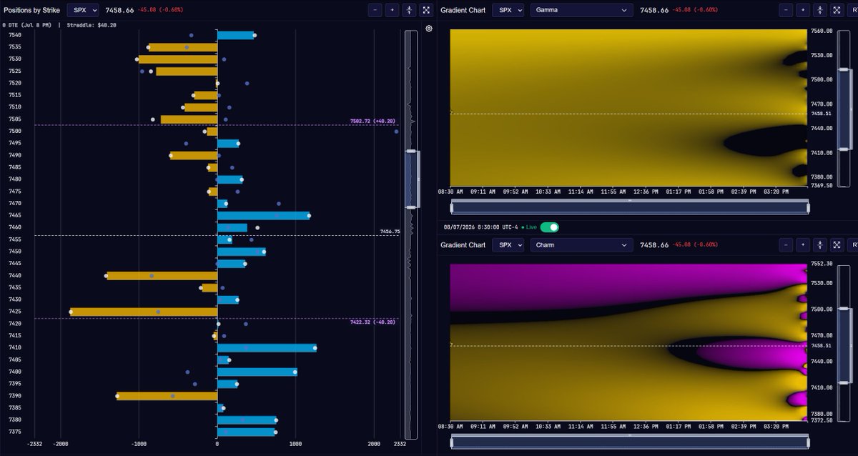
Task: Click the 7465 strike blue bar
Action: tap(263, 215)
